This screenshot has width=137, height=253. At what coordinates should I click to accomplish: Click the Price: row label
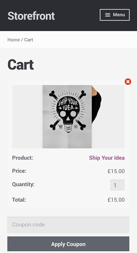pos(19,171)
